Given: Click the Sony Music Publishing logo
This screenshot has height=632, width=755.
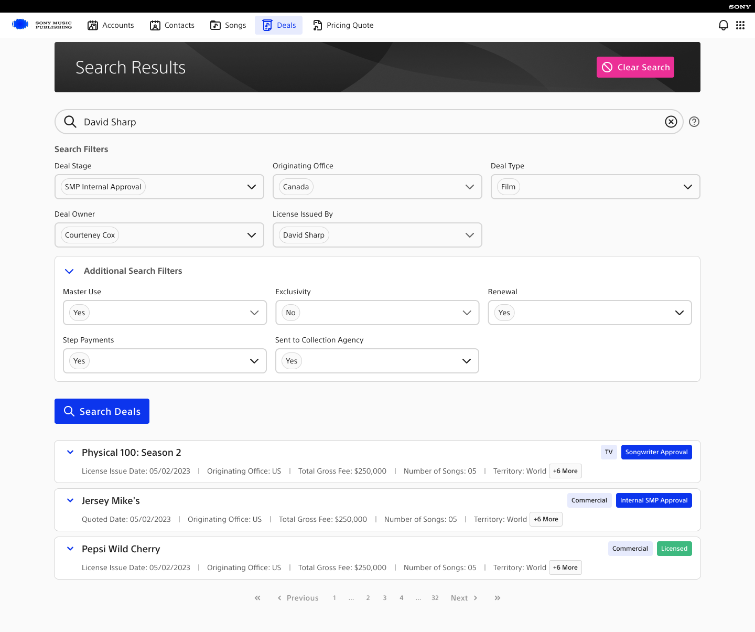Looking at the screenshot, I should click(42, 25).
